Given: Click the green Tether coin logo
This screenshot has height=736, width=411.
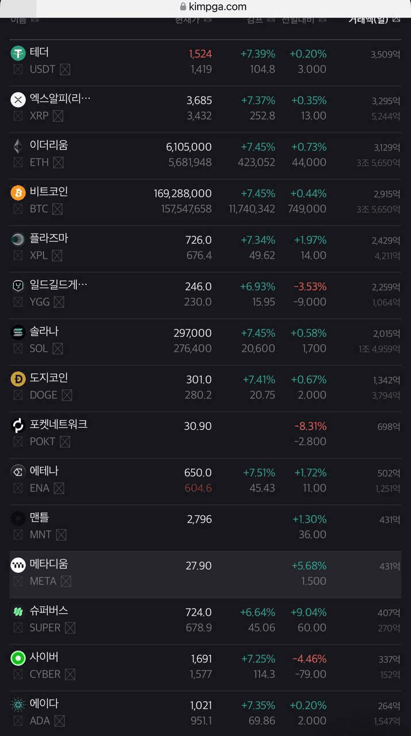Looking at the screenshot, I should (18, 53).
